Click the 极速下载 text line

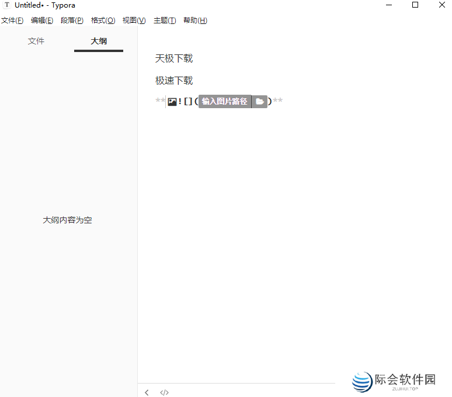[x=174, y=81]
